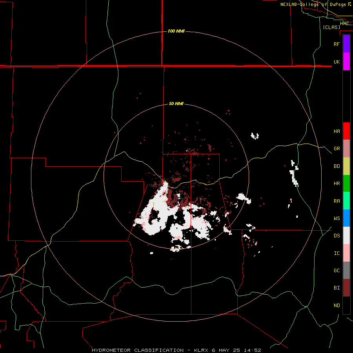This screenshot has width=353, height=353.
Task: Pick the dark green HR swatch
Action: click(x=346, y=184)
